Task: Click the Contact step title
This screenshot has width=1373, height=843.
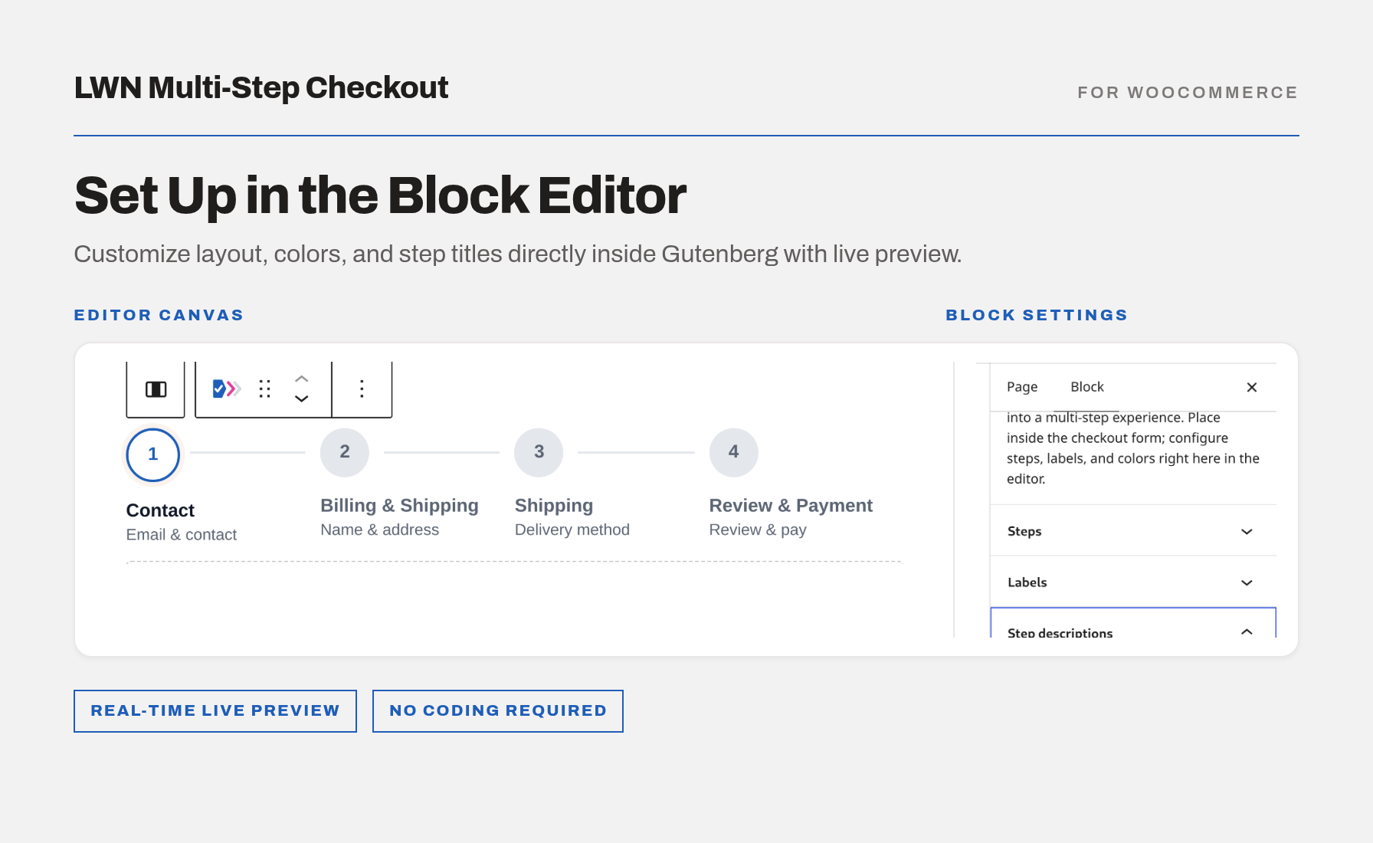Action: coord(160,510)
